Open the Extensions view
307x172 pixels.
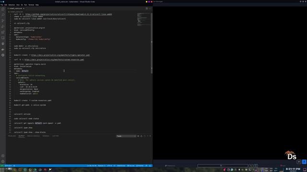coord(3,32)
